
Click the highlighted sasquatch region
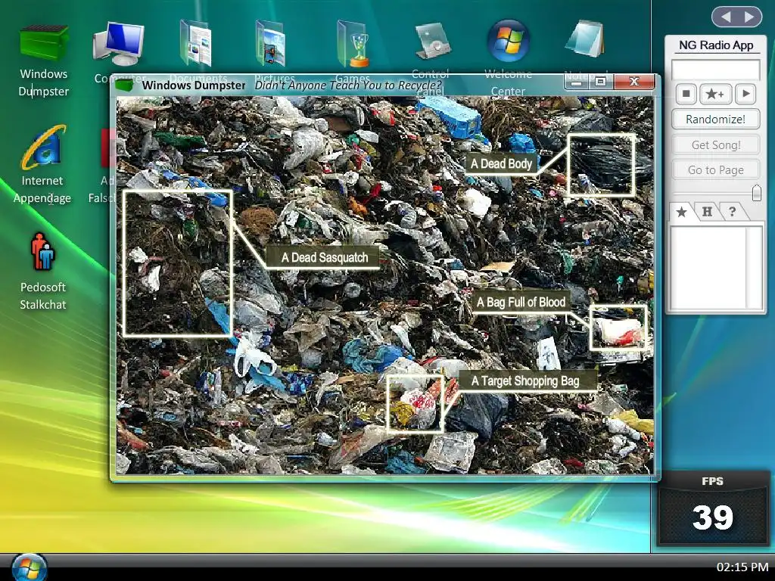coord(177,263)
